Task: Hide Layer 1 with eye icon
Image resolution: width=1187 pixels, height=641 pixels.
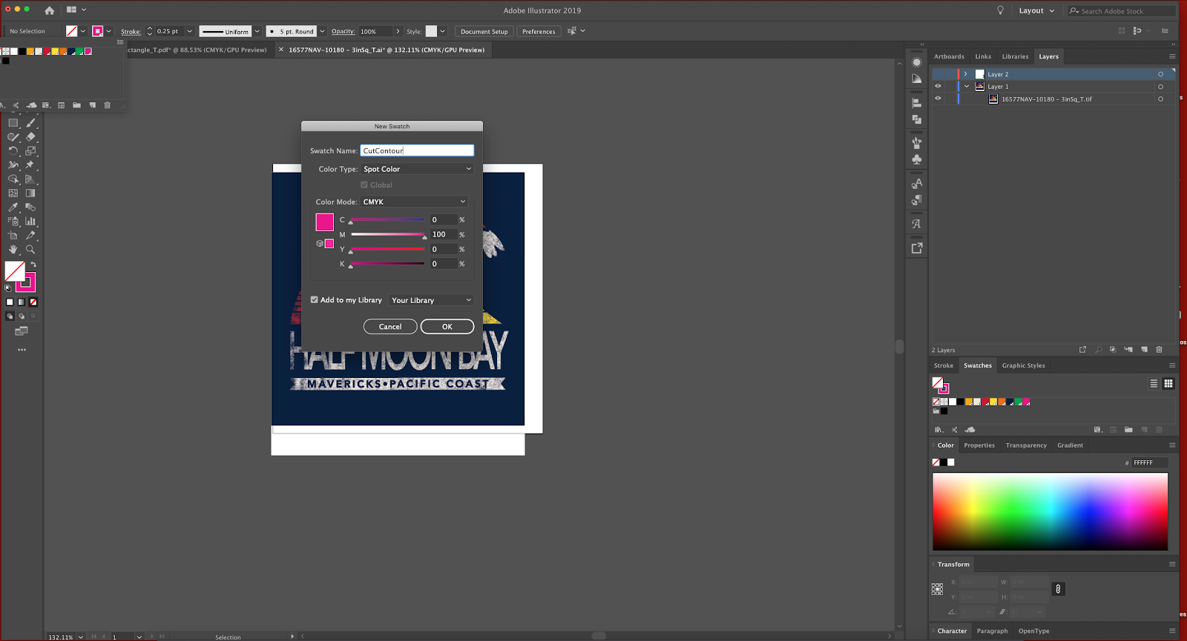Action: point(938,86)
